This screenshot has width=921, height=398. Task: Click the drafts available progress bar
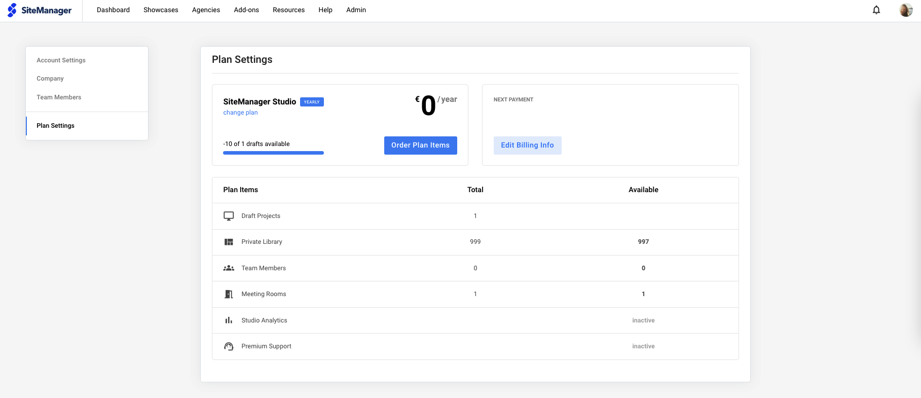click(x=273, y=153)
